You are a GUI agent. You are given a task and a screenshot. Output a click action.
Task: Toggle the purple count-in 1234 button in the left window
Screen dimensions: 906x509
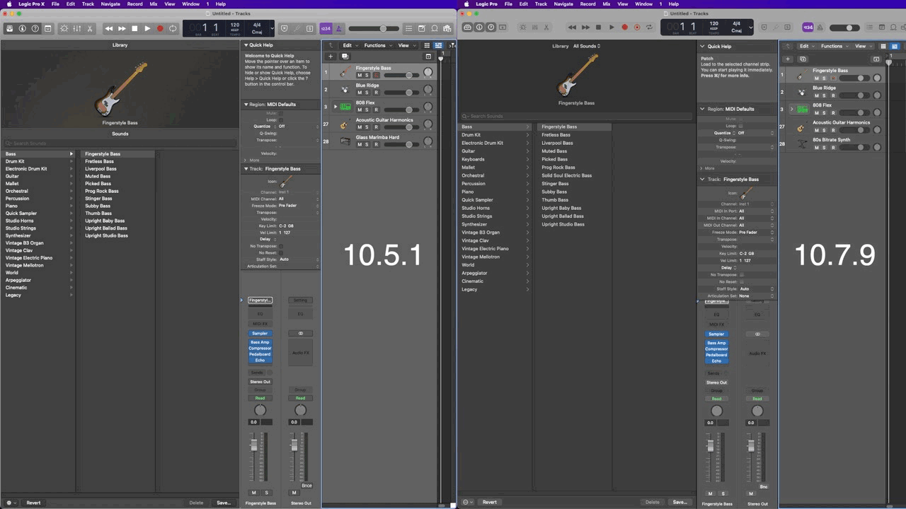(x=326, y=28)
